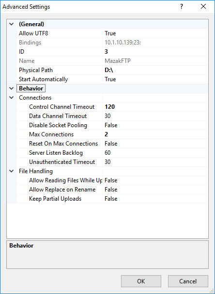Screen dimensions: 215x294
Task: Collapse the File Handling group chevron
Action: [12, 171]
